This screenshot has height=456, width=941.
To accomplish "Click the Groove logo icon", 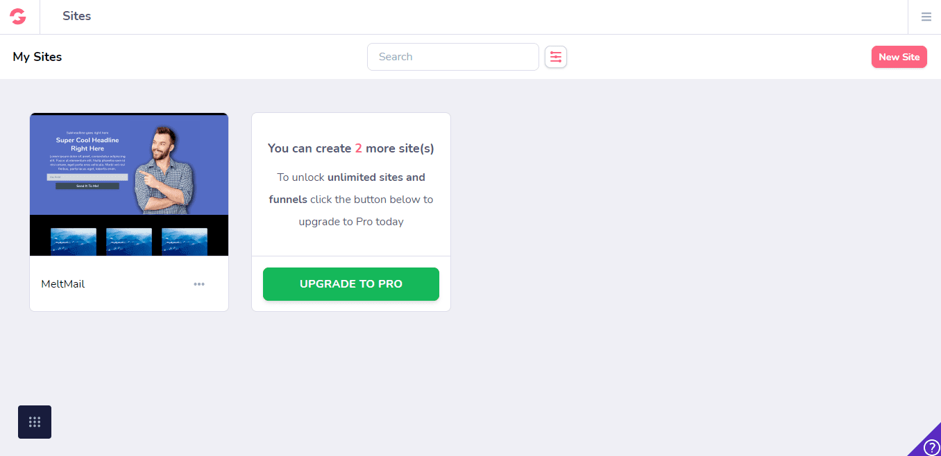I will point(18,17).
